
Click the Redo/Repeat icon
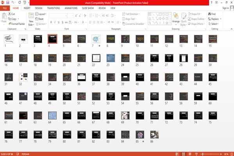20,2
